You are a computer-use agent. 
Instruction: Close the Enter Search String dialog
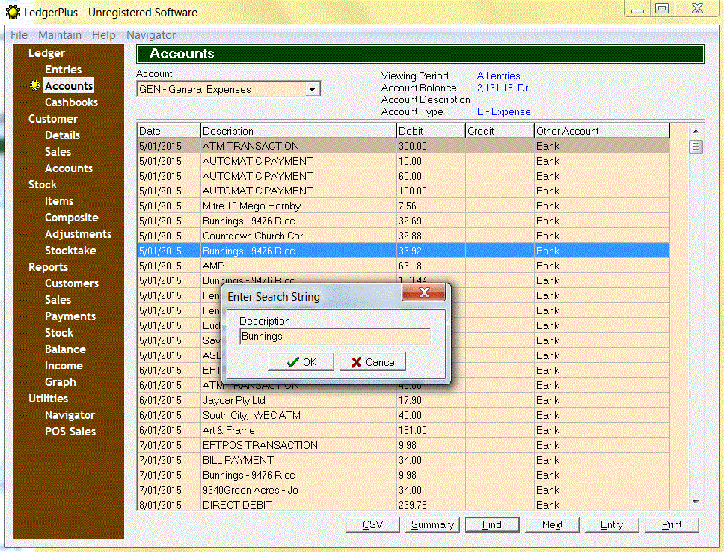click(x=423, y=292)
